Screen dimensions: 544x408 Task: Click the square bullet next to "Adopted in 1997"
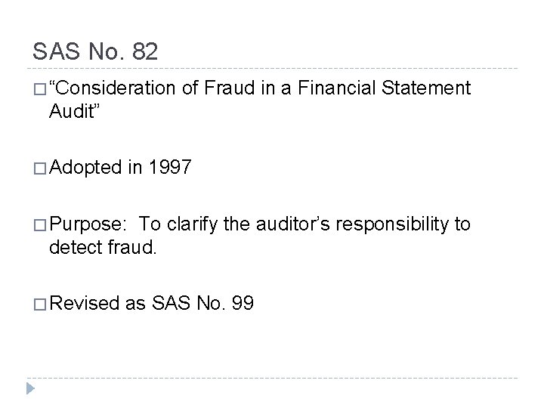tap(40, 168)
